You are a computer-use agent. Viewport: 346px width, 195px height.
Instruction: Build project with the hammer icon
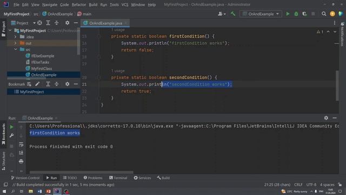[x=233, y=14]
